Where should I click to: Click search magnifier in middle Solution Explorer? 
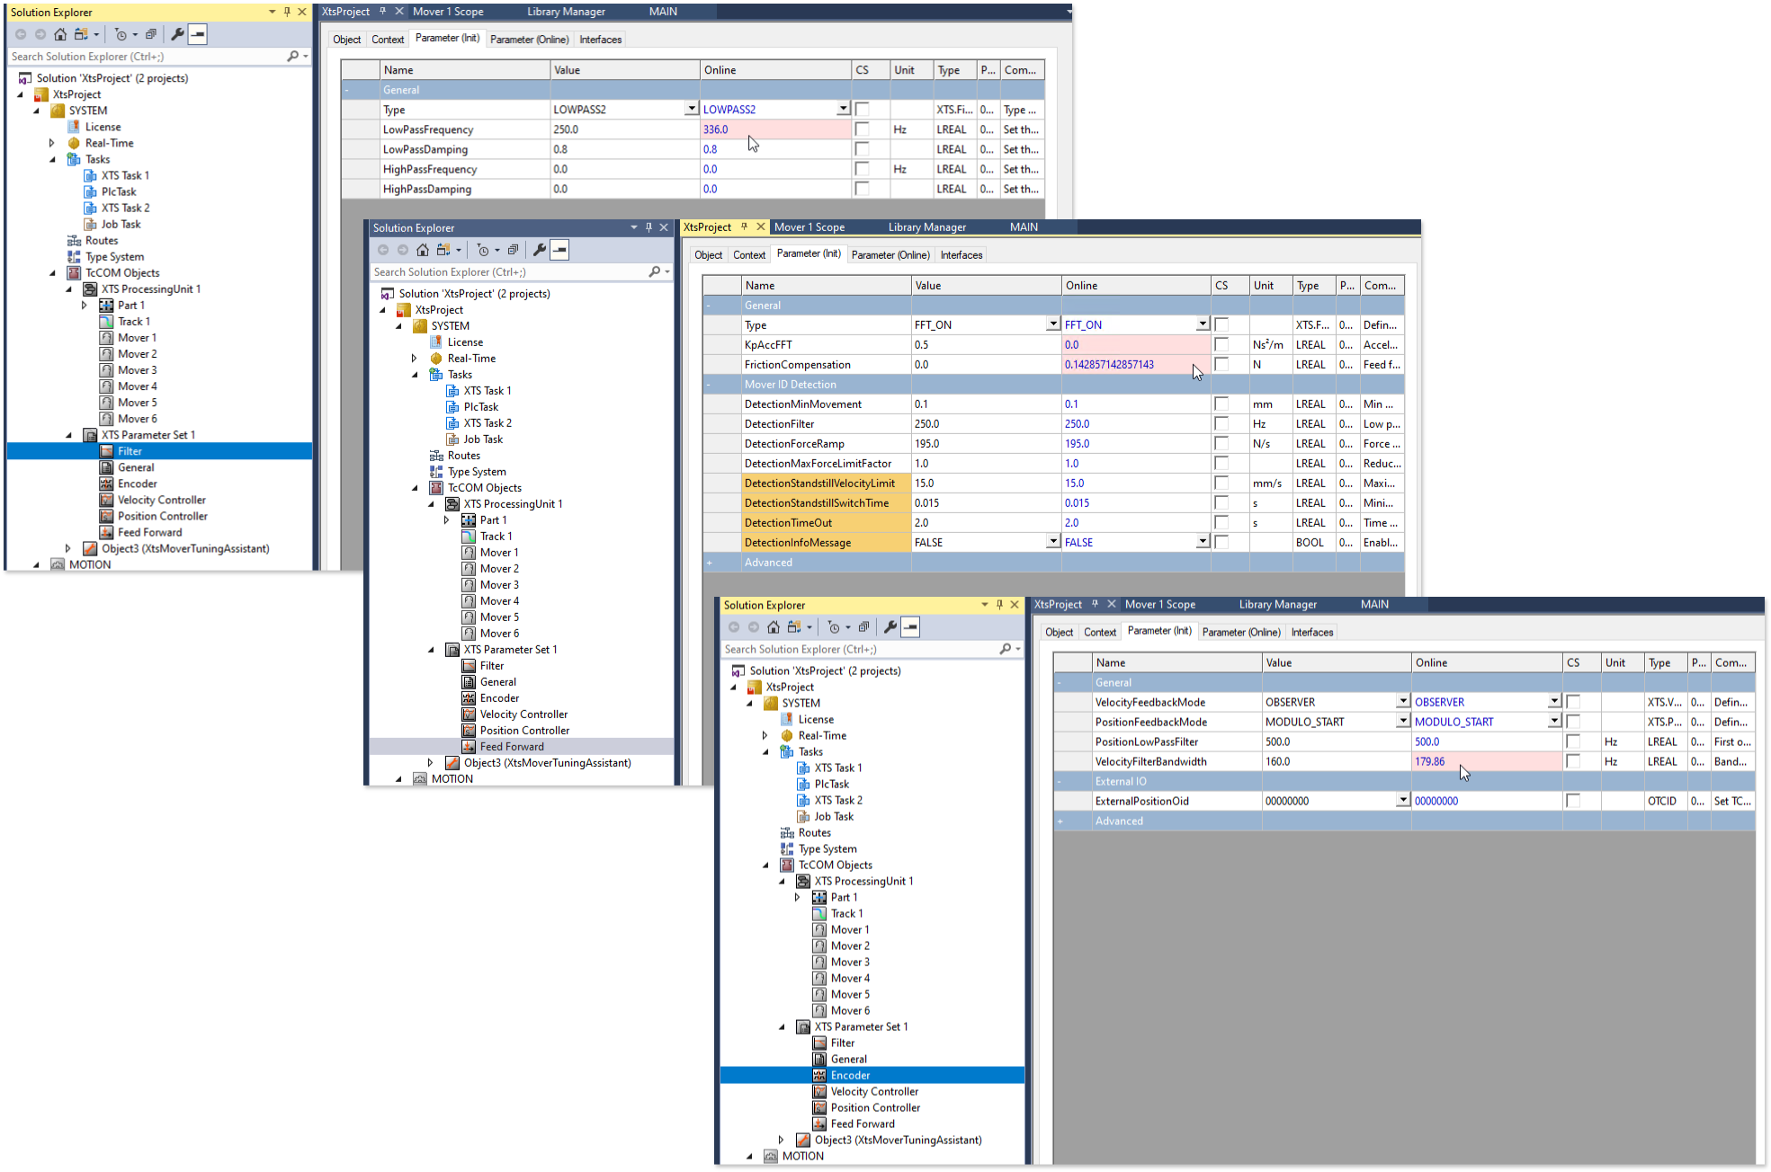pos(655,271)
